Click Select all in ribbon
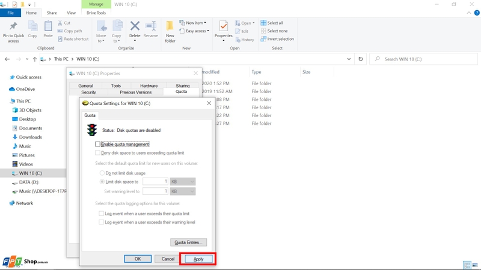 click(272, 23)
